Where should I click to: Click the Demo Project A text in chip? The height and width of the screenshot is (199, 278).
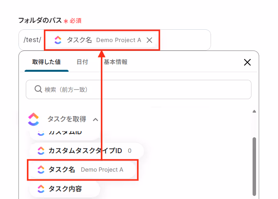click(x=119, y=40)
